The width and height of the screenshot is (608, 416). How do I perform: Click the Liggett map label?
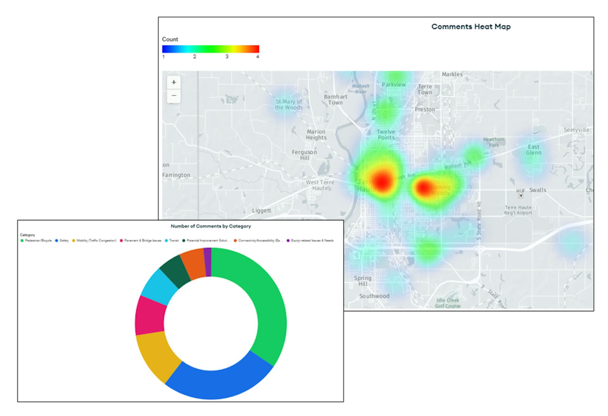(262, 211)
